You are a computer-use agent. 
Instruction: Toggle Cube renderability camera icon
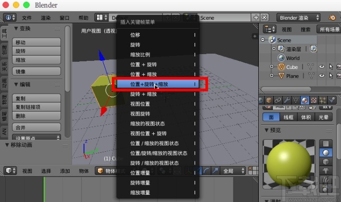pos(339,67)
